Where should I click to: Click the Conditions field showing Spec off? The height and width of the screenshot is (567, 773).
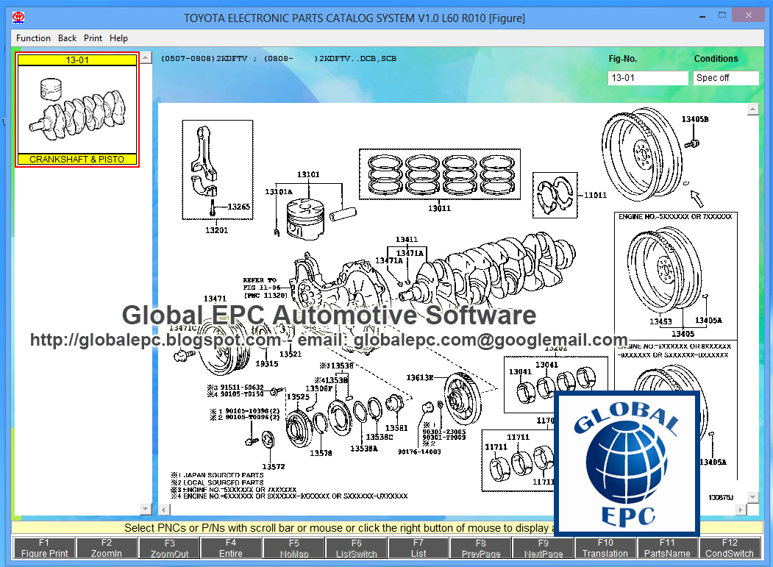pos(725,78)
